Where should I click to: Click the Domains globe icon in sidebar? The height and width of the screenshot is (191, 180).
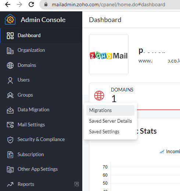pyautogui.click(x=10, y=65)
